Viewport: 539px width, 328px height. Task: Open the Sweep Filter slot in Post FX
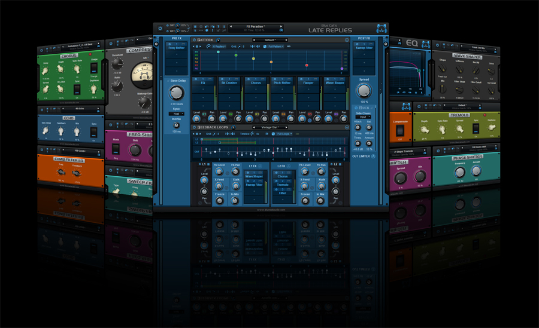[364, 48]
